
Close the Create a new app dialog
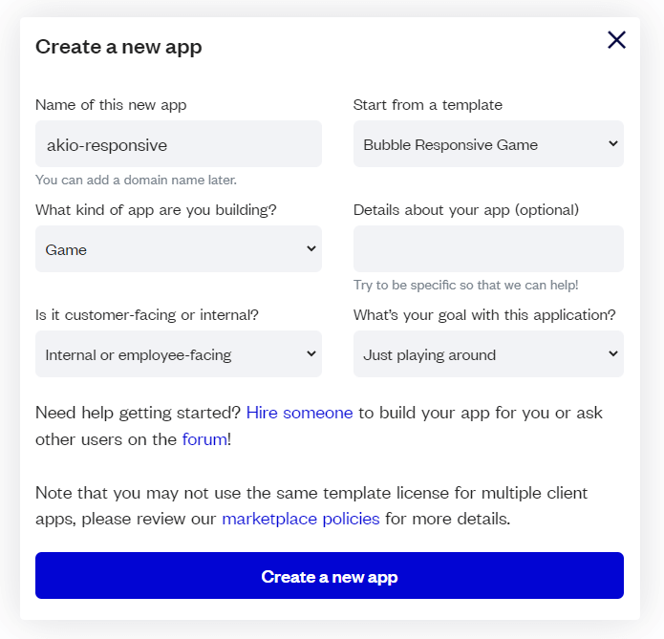pyautogui.click(x=616, y=40)
